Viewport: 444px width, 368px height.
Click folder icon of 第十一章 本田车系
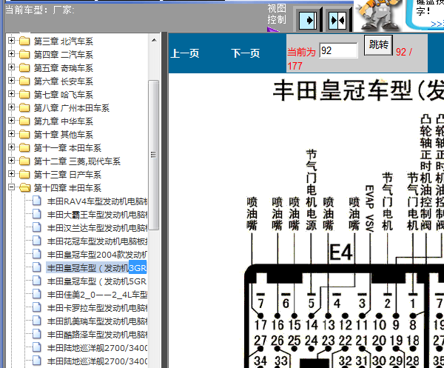point(24,147)
